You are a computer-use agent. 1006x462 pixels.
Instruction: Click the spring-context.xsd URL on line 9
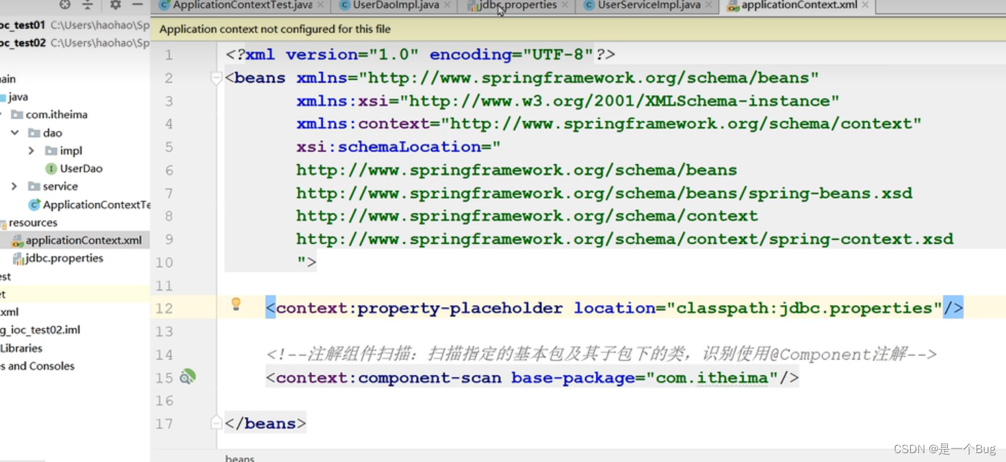(x=625, y=239)
